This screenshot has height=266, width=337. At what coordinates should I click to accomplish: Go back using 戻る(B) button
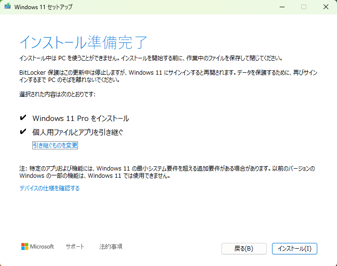(x=244, y=249)
